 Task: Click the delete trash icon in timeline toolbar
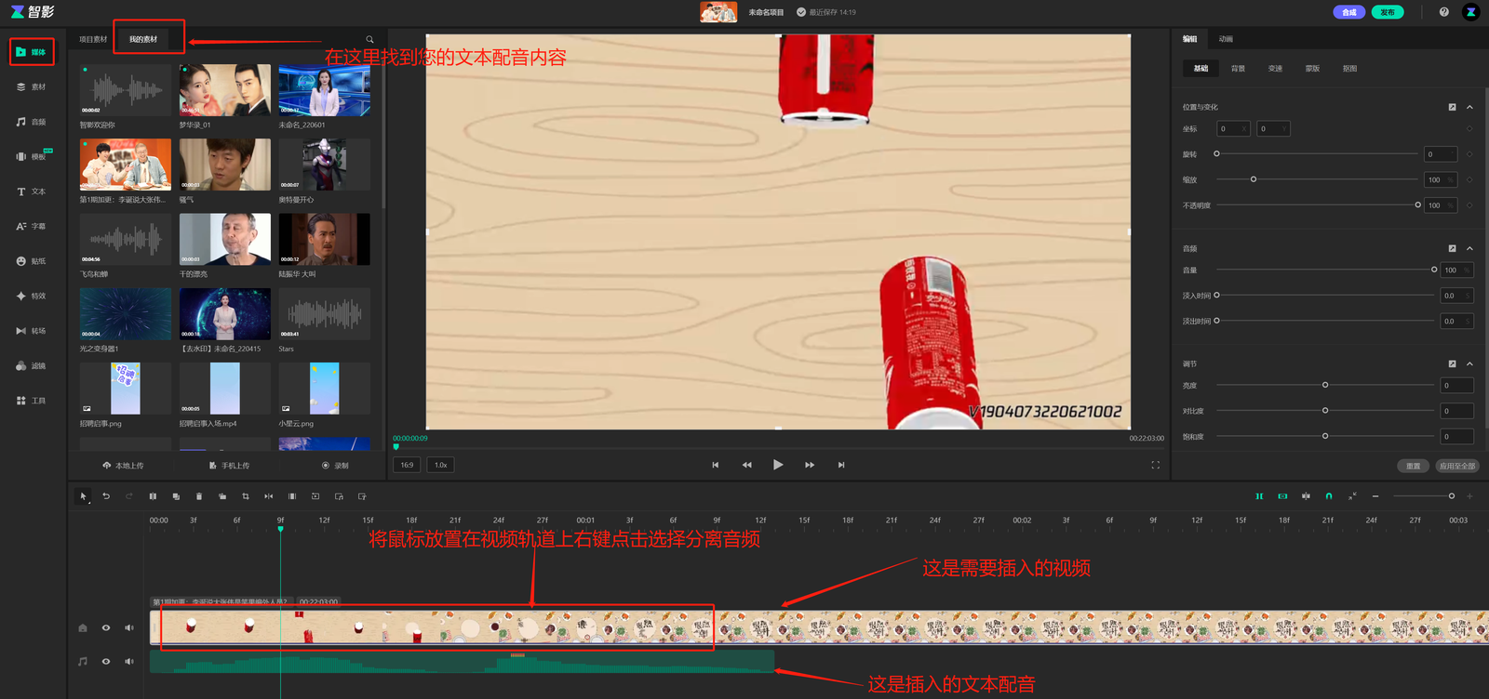[x=199, y=496]
